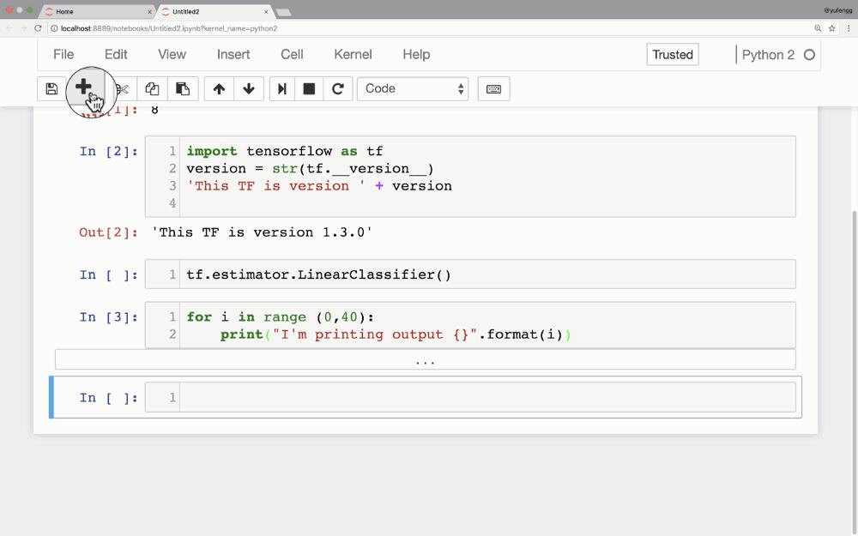Click into the empty code cell at the bottom
Image resolution: width=858 pixels, height=536 pixels.
coord(486,397)
